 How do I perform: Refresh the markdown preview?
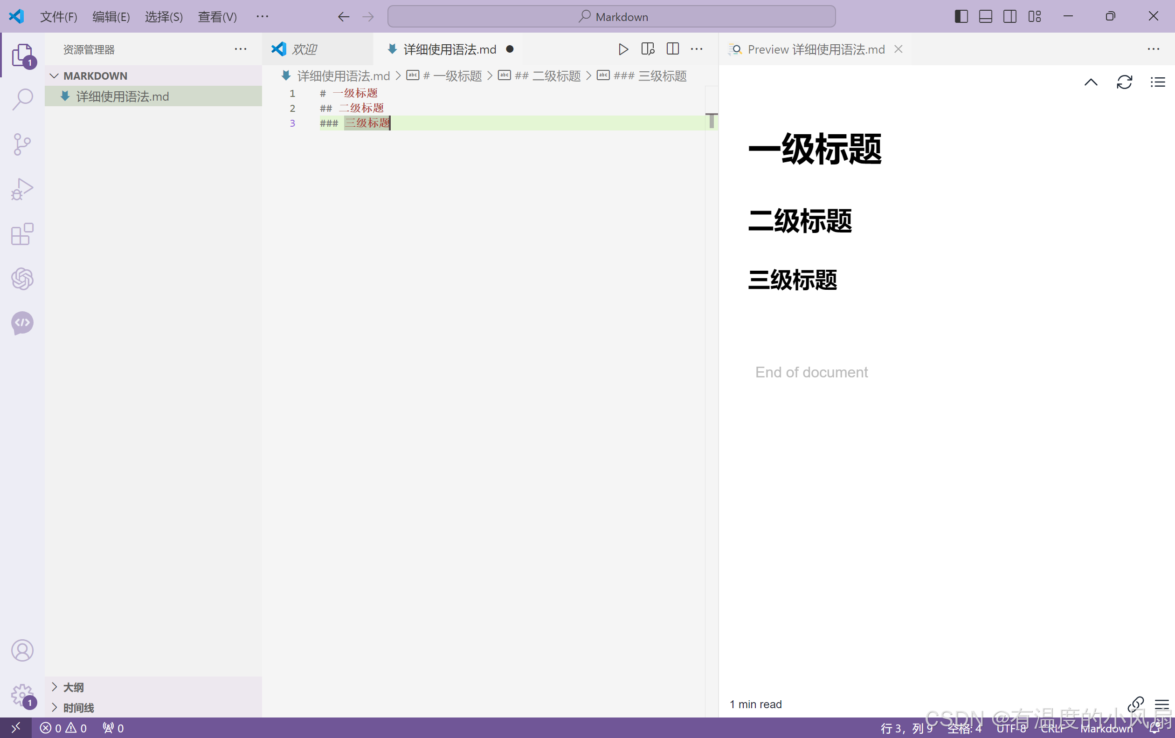(1124, 82)
